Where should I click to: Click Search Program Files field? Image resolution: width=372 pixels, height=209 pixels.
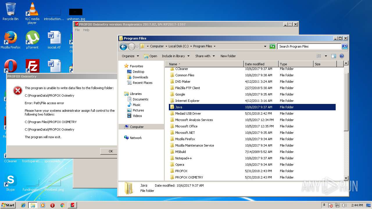tap(309, 46)
